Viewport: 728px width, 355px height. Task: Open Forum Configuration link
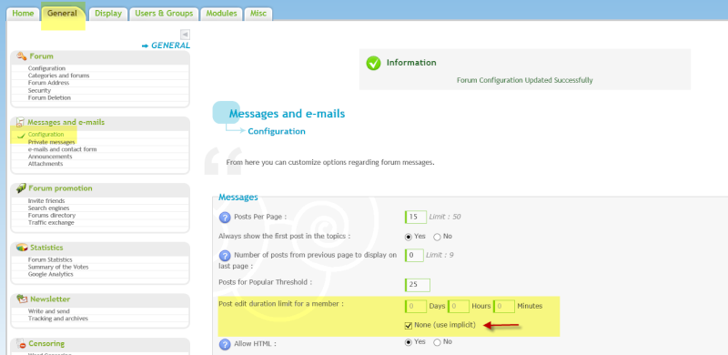(x=46, y=68)
